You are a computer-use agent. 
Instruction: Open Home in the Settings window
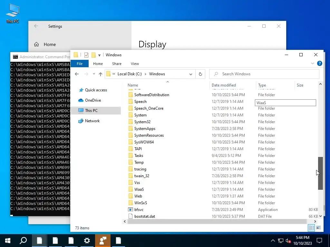pos(50,44)
